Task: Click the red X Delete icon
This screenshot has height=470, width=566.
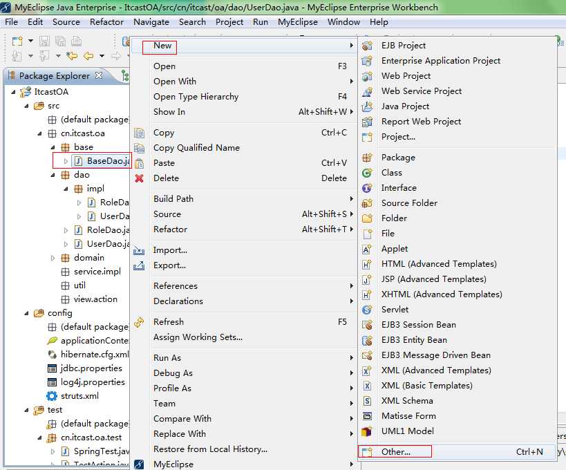Action: (139, 178)
